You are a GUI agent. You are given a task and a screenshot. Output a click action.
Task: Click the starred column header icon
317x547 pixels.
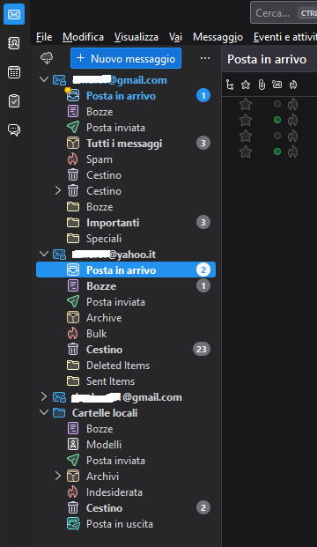(246, 85)
